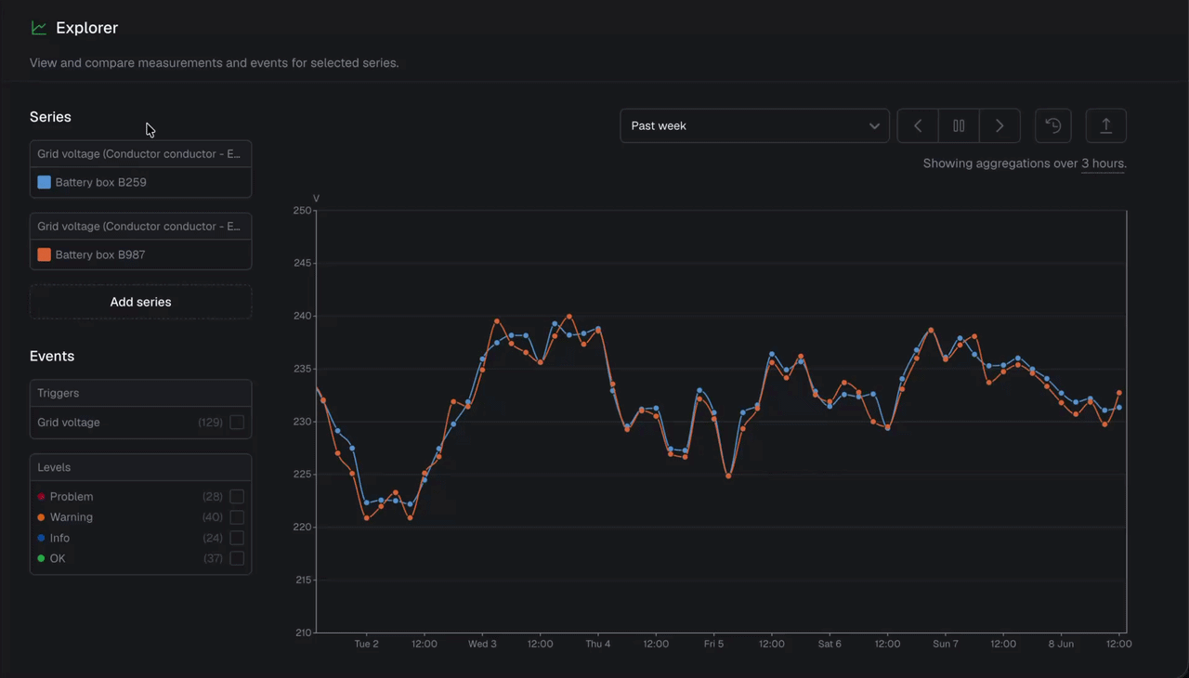This screenshot has width=1189, height=678.
Task: Click the Thu 4 label on time axis
Action: click(598, 644)
